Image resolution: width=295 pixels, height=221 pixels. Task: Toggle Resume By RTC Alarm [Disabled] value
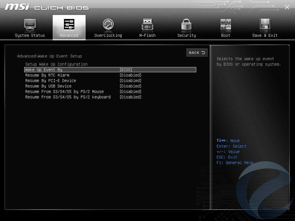click(x=130, y=75)
